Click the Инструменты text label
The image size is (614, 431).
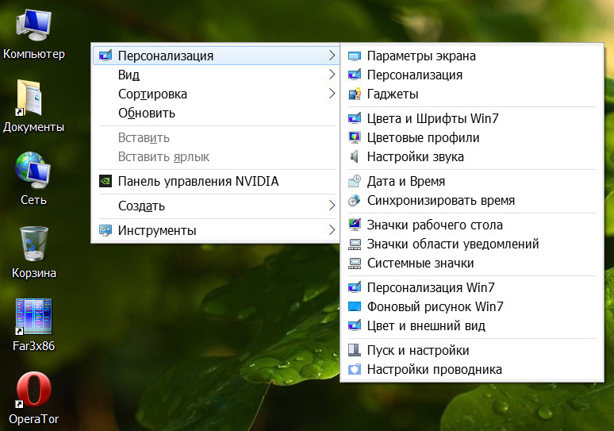[157, 230]
